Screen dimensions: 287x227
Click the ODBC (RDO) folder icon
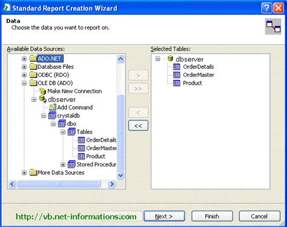point(33,75)
